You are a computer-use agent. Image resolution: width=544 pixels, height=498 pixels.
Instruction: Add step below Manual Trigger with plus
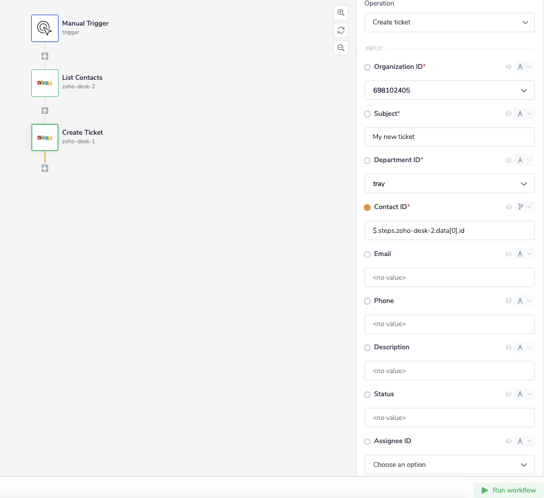click(x=45, y=56)
